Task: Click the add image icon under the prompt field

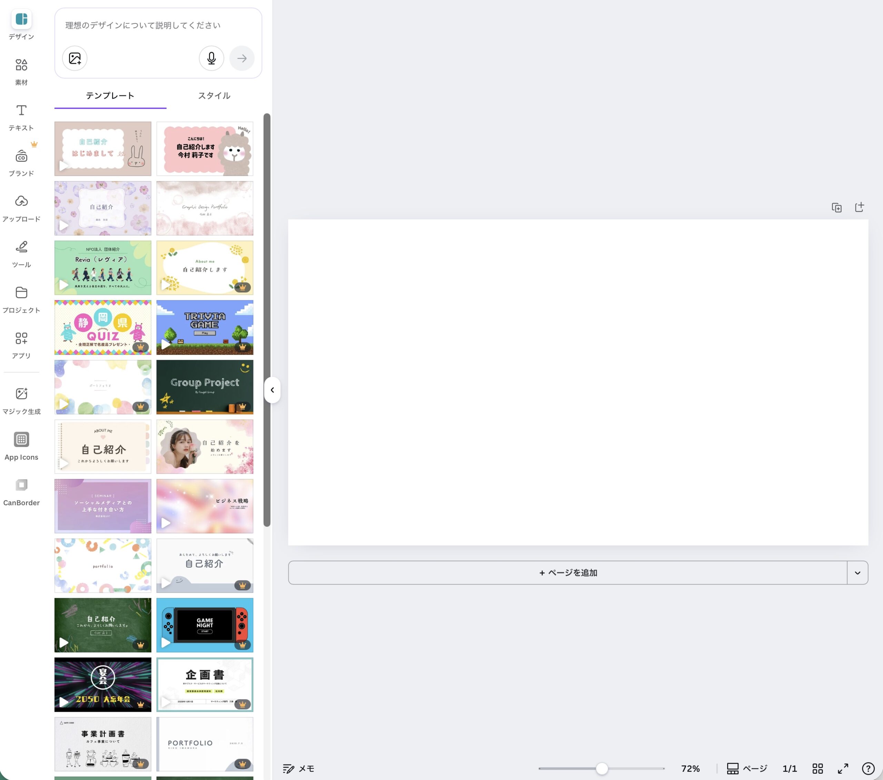Action: 75,58
